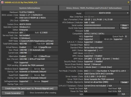Select Compatibility value SATA3 | SATA2 | SATA1

(94, 34)
